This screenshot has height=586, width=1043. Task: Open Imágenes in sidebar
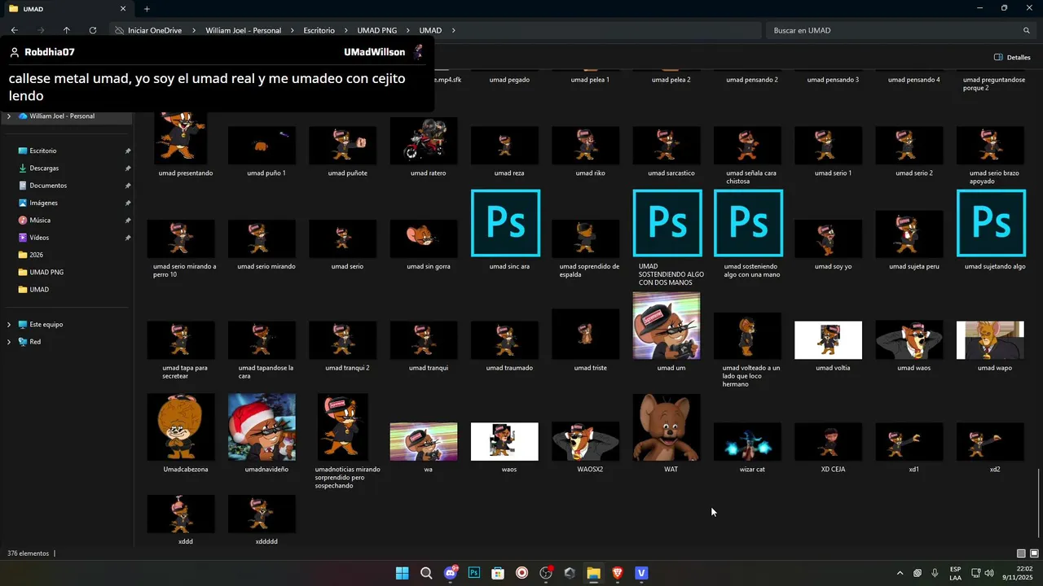43,203
